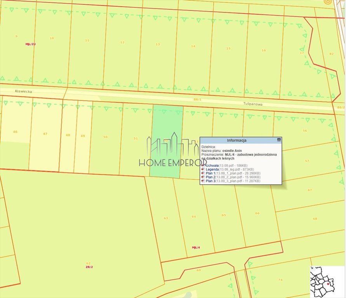The image size is (346, 298).
Task: Click the PDF icon beside Plan 1
Action: pos(203,173)
